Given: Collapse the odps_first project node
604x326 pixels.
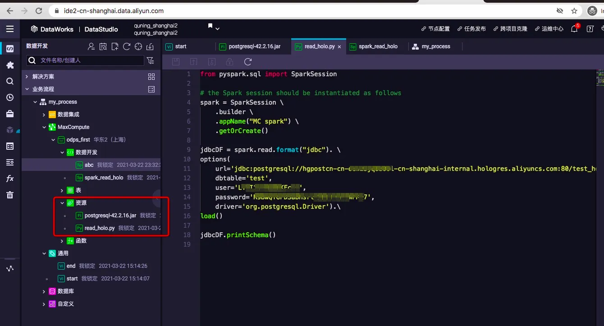Looking at the screenshot, I should coord(53,140).
